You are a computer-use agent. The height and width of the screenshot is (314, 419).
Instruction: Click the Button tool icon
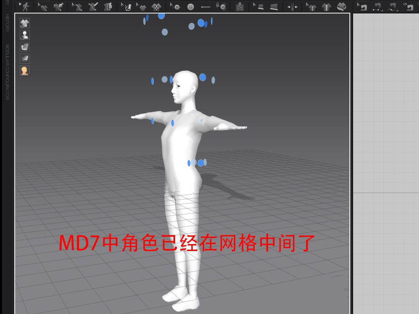(x=190, y=7)
